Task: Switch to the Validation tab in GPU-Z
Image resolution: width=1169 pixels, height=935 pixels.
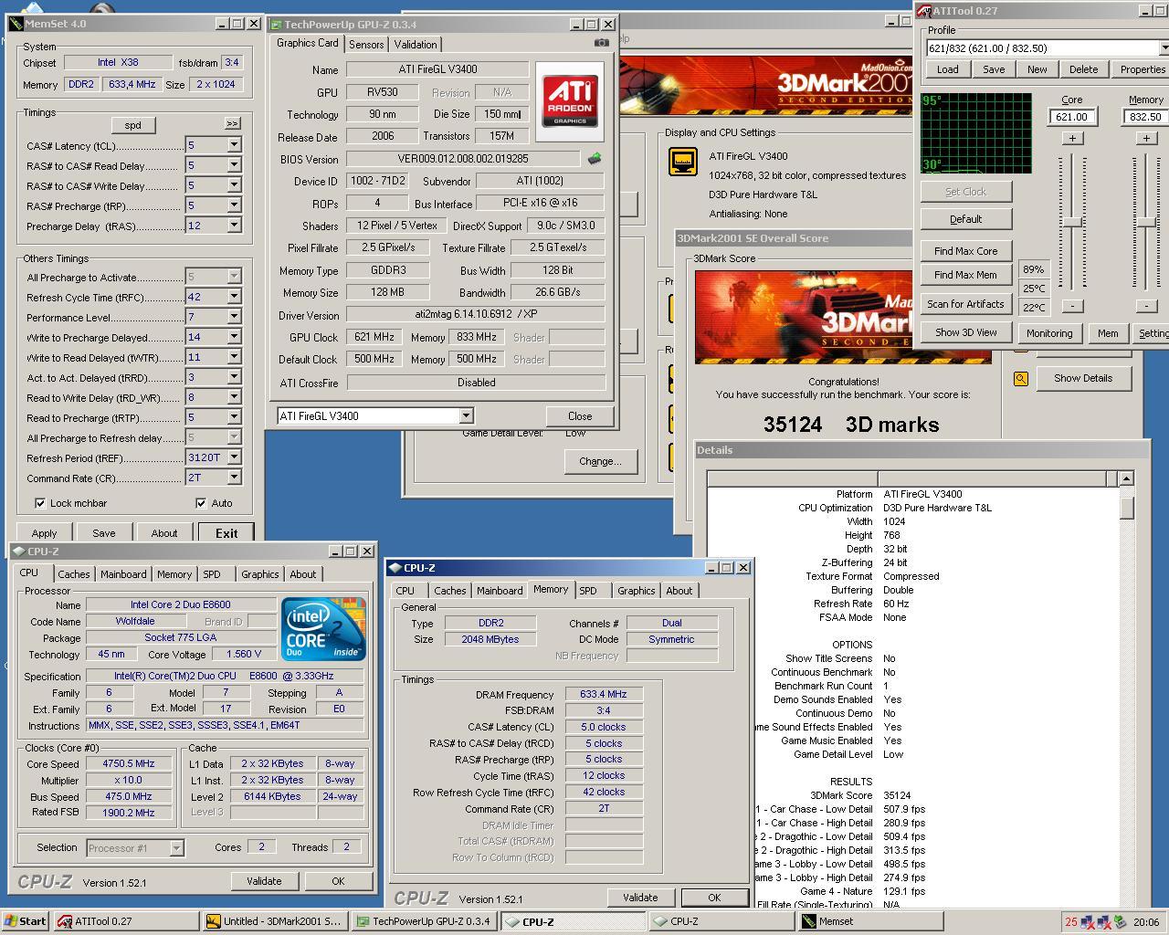Action: [416, 44]
